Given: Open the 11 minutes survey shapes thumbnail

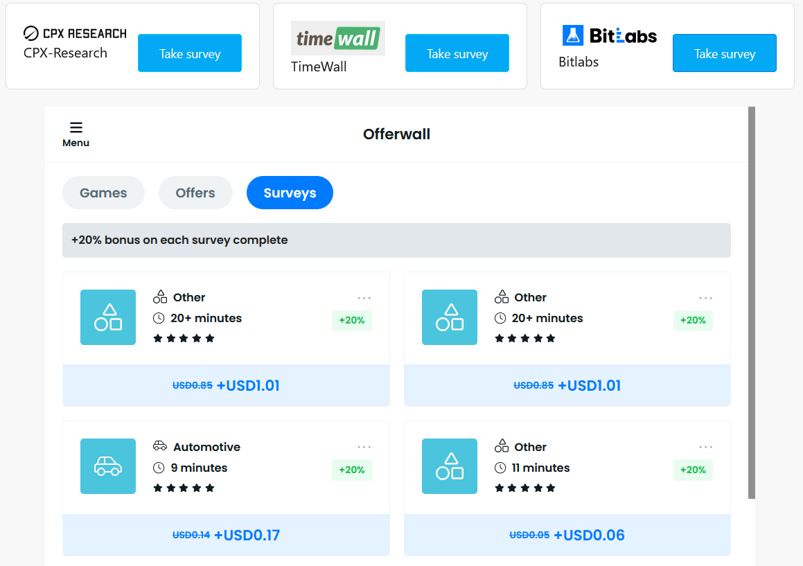Looking at the screenshot, I should click(449, 466).
